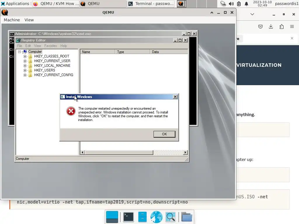Expand the HKEY_CURRENT_USER tree node
The width and height of the screenshot is (299, 224).
(25, 61)
